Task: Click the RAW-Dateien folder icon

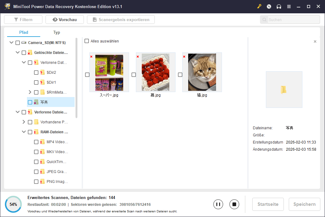Action: pyautogui.click(x=36, y=132)
